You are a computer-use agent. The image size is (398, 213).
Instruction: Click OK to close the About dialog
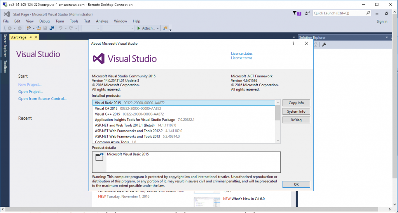point(296,184)
